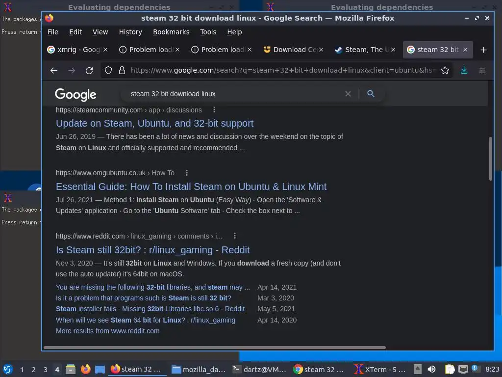Open 'Is Steam still 32bit?' Reddit result

pos(153,250)
